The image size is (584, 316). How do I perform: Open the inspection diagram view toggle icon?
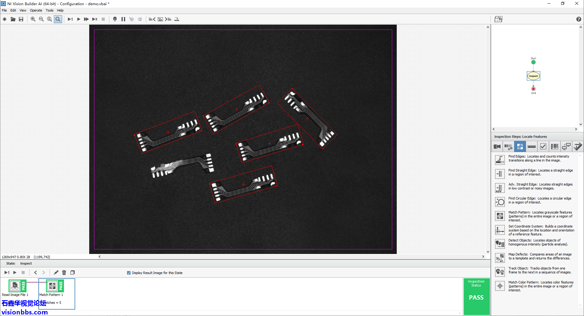coord(498,19)
